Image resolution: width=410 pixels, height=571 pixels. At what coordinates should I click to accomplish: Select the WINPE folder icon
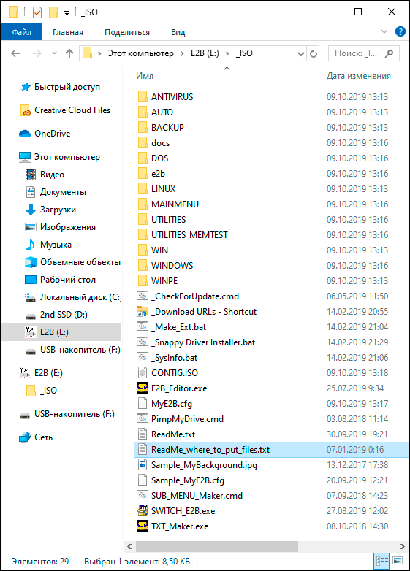point(143,281)
